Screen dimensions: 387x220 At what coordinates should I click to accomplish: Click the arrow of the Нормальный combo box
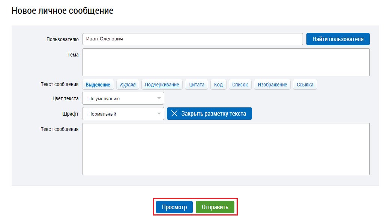[x=159, y=114]
